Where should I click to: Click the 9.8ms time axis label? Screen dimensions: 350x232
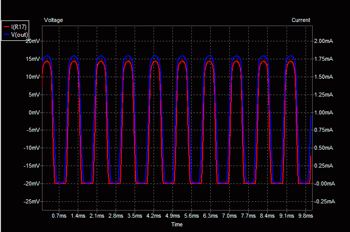pyautogui.click(x=305, y=216)
